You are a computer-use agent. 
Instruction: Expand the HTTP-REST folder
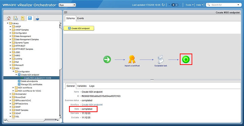(11, 46)
